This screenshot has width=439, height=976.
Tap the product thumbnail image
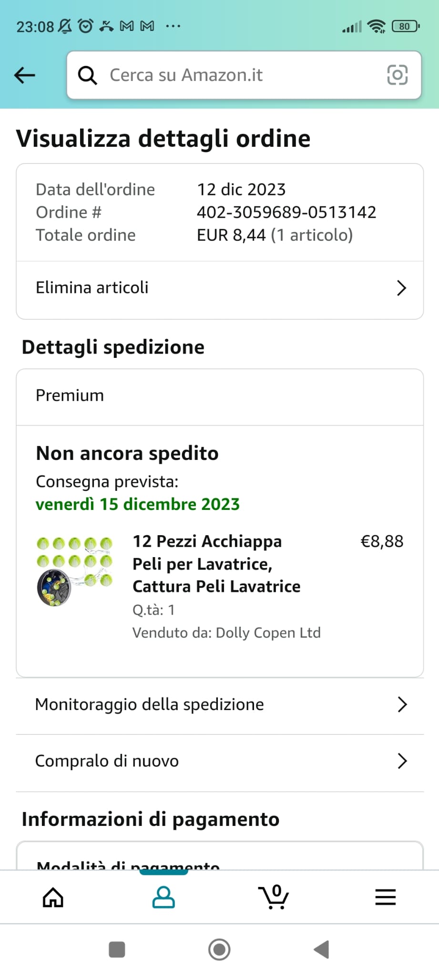click(74, 571)
